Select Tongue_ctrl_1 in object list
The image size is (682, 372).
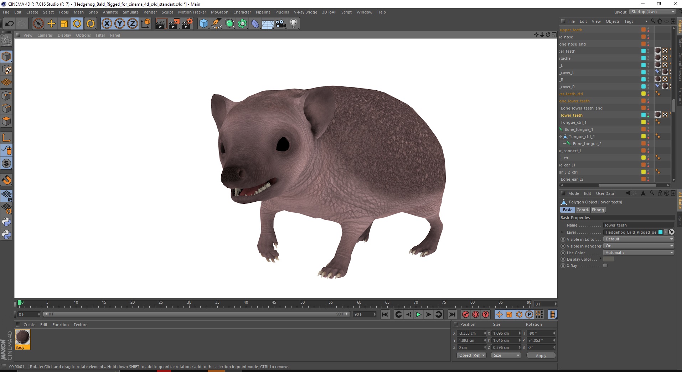[x=573, y=122]
